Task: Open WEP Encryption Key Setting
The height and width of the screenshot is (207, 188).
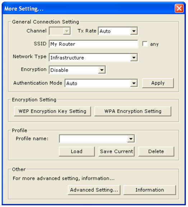Action: click(x=52, y=111)
